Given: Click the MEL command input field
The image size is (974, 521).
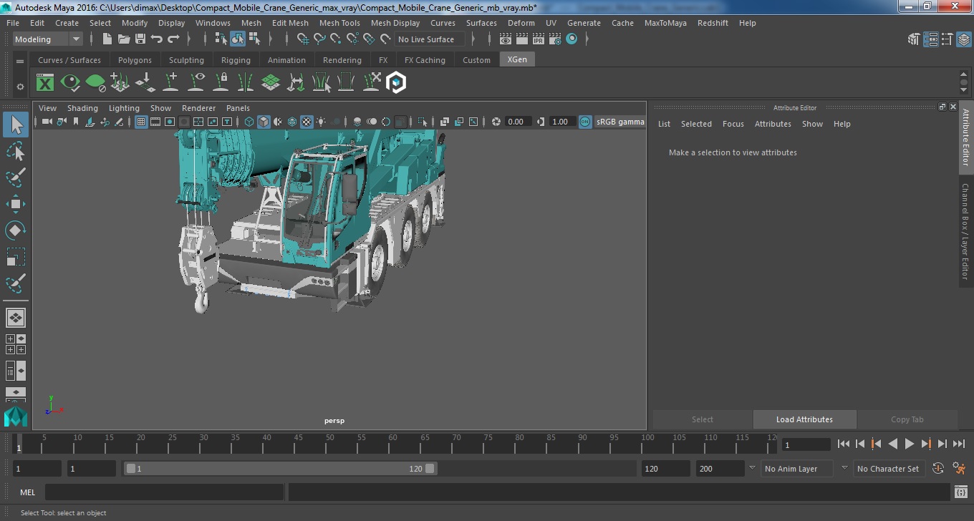Looking at the screenshot, I should click(x=164, y=492).
